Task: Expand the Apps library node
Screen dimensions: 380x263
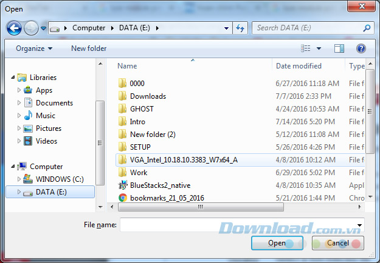Action: point(19,90)
